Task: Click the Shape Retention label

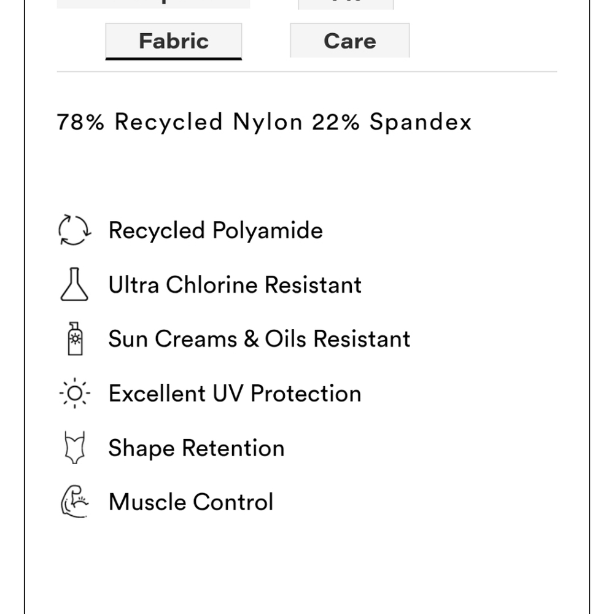Action: point(196,448)
